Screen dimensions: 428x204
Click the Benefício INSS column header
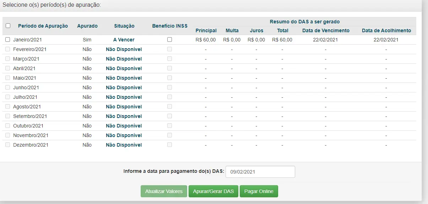[169, 26]
